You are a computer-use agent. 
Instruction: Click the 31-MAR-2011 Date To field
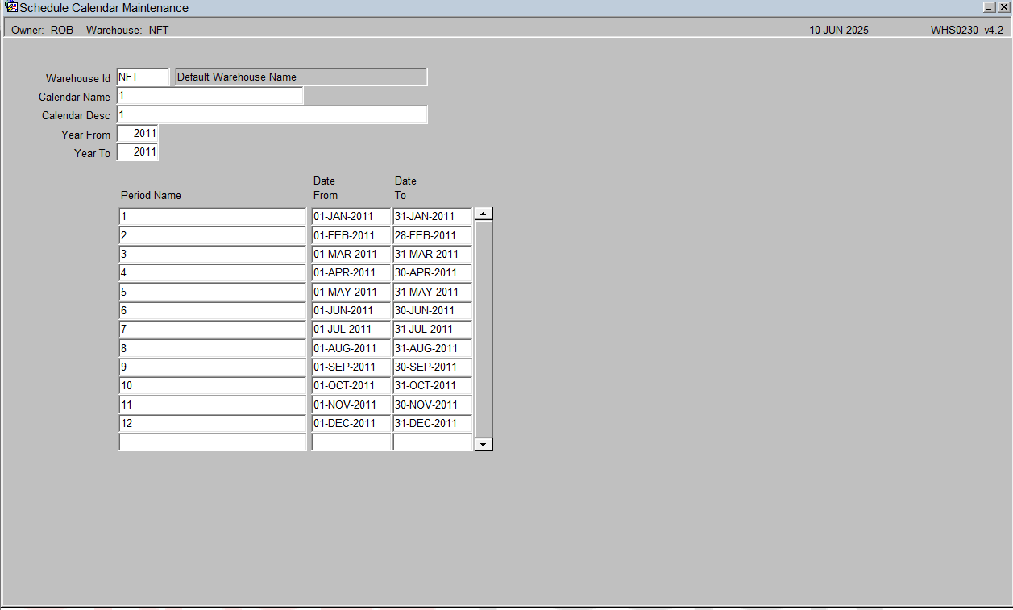[432, 254]
